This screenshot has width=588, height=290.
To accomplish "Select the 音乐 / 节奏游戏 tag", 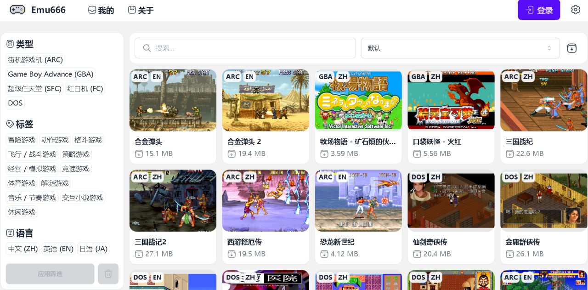I will [x=32, y=198].
